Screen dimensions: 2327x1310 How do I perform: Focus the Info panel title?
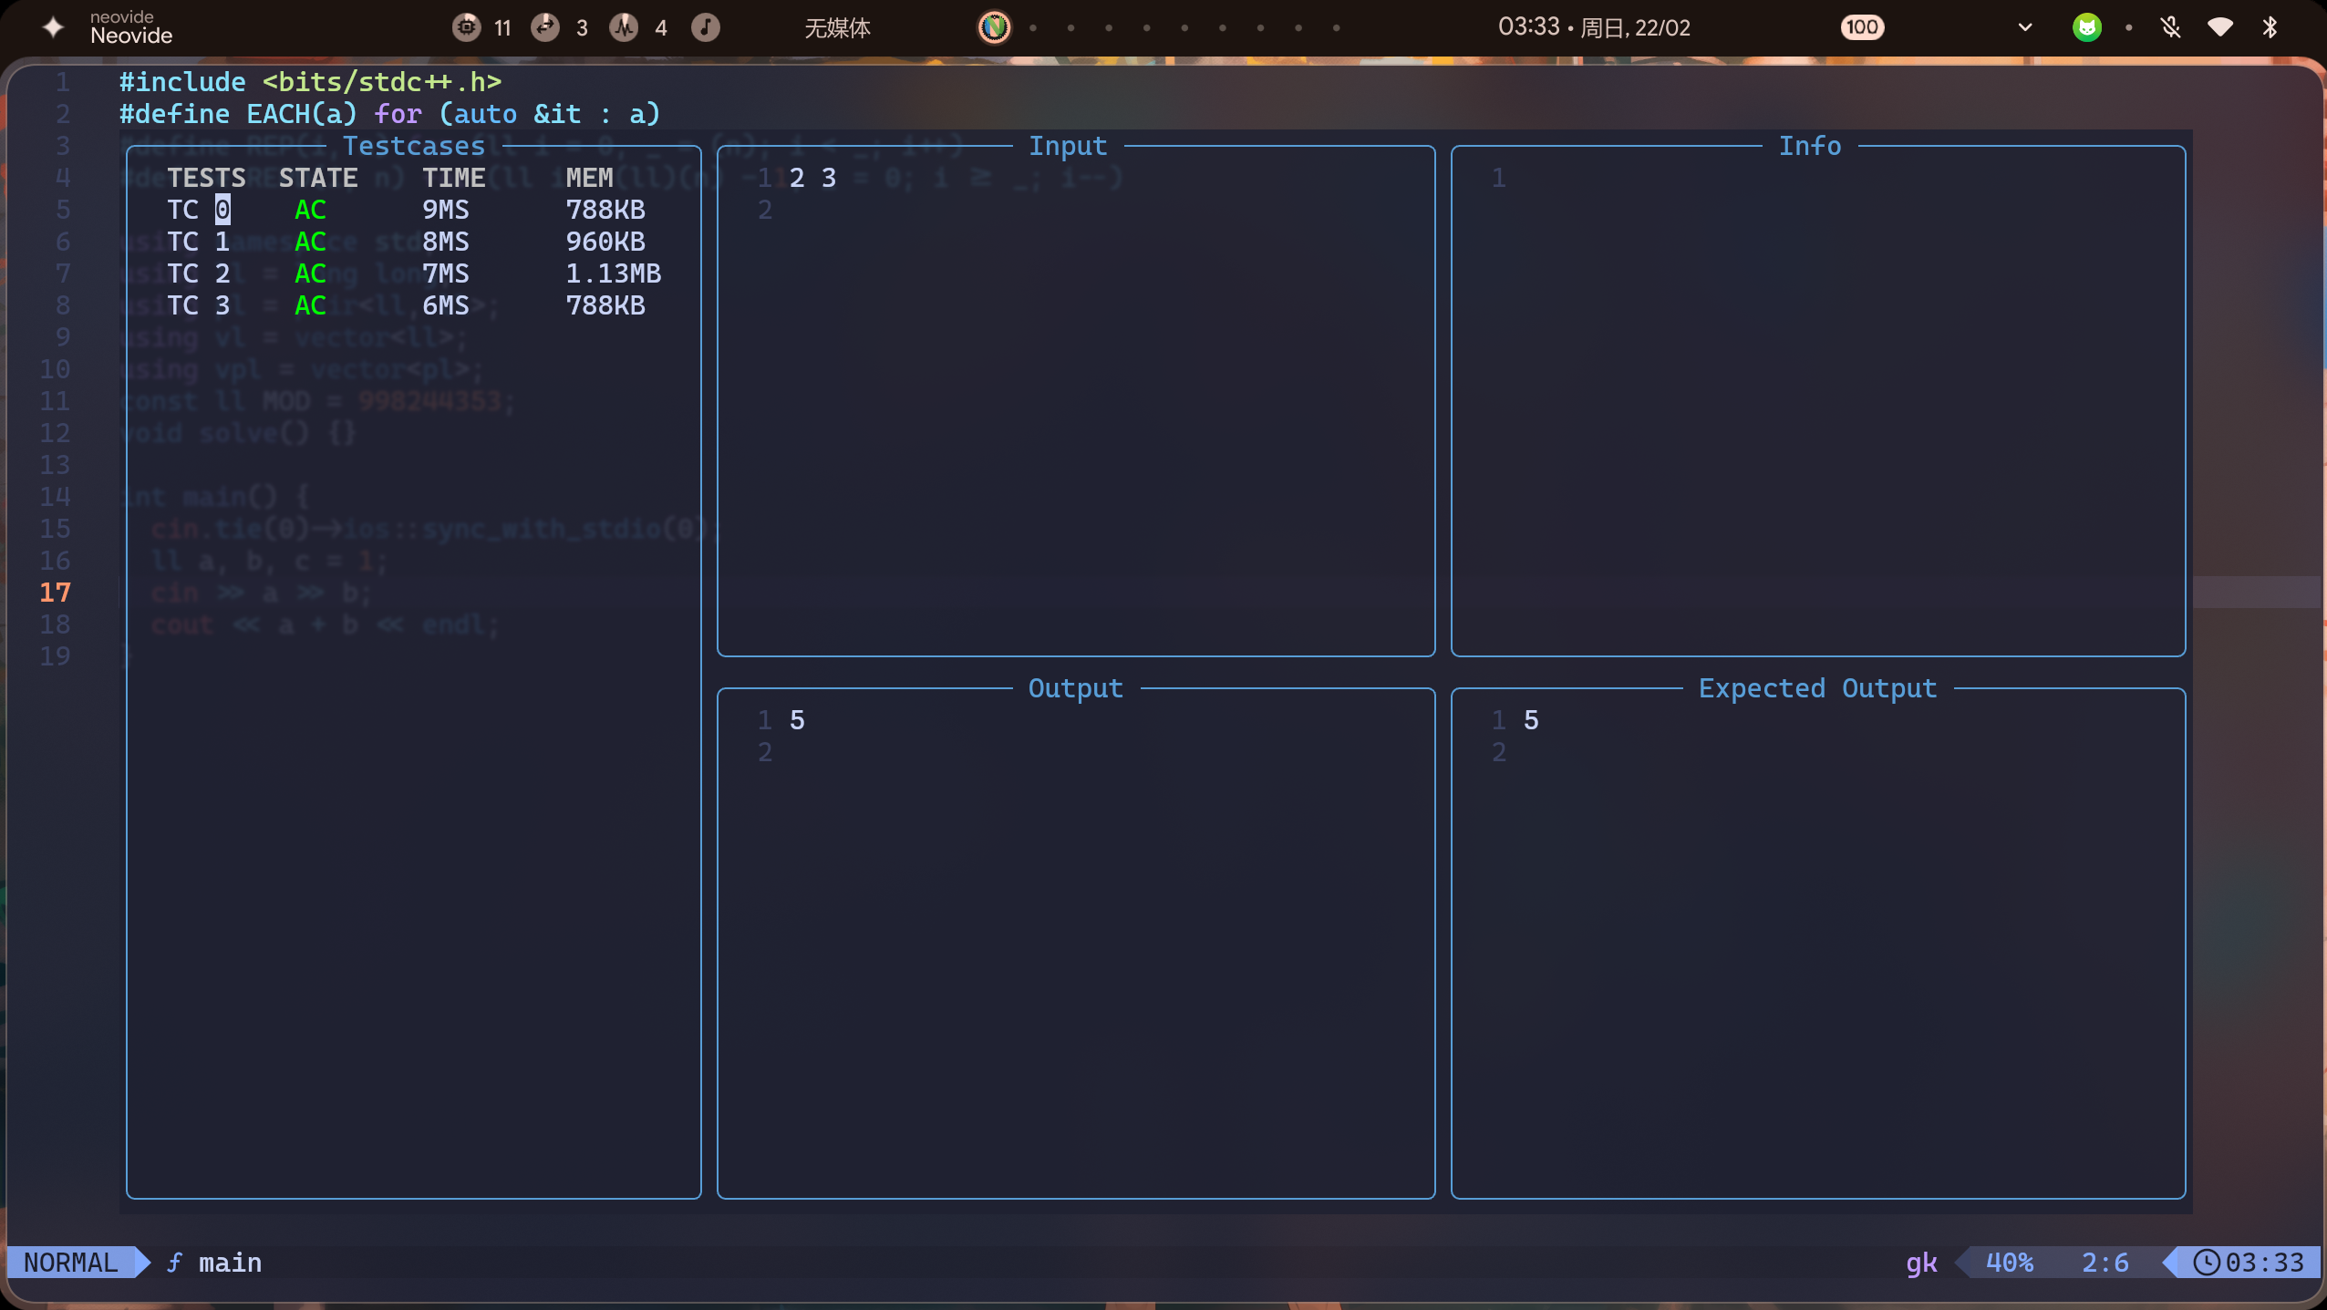coord(1810,146)
